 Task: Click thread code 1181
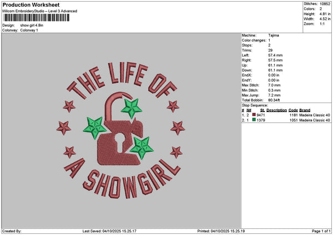point(294,115)
